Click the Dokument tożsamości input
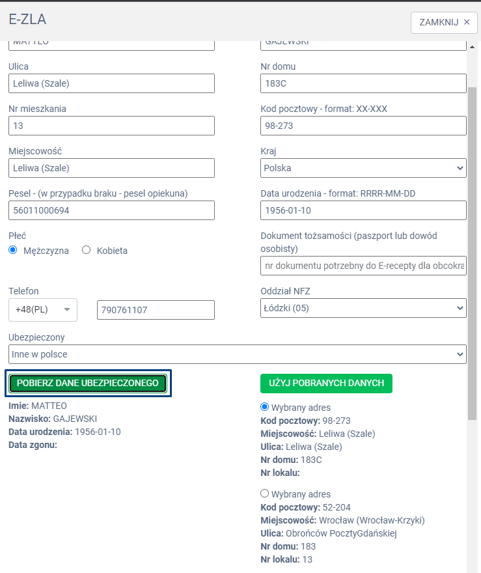 click(x=363, y=266)
